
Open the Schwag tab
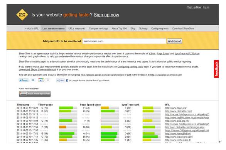click(143, 28)
